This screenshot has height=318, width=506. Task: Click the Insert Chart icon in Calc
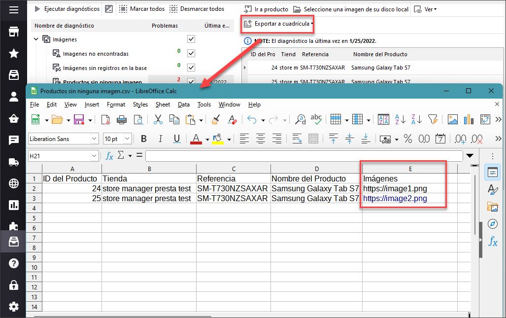tap(469, 119)
